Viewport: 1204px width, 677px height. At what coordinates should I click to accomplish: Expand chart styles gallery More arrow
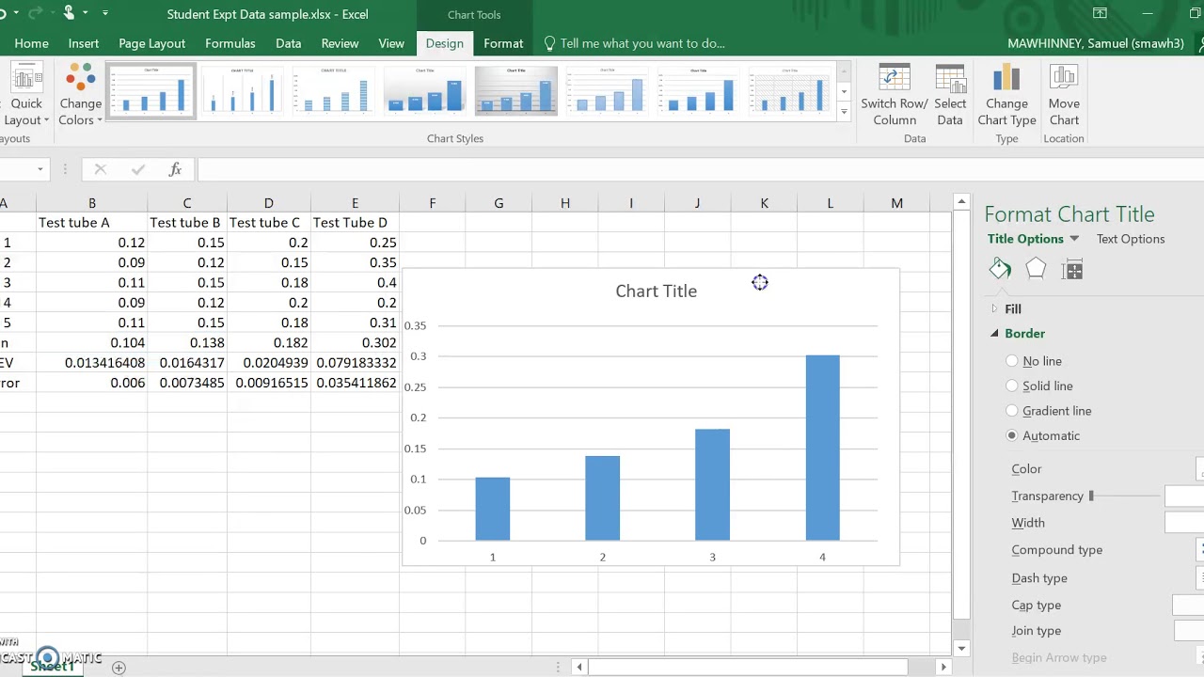[x=844, y=112]
